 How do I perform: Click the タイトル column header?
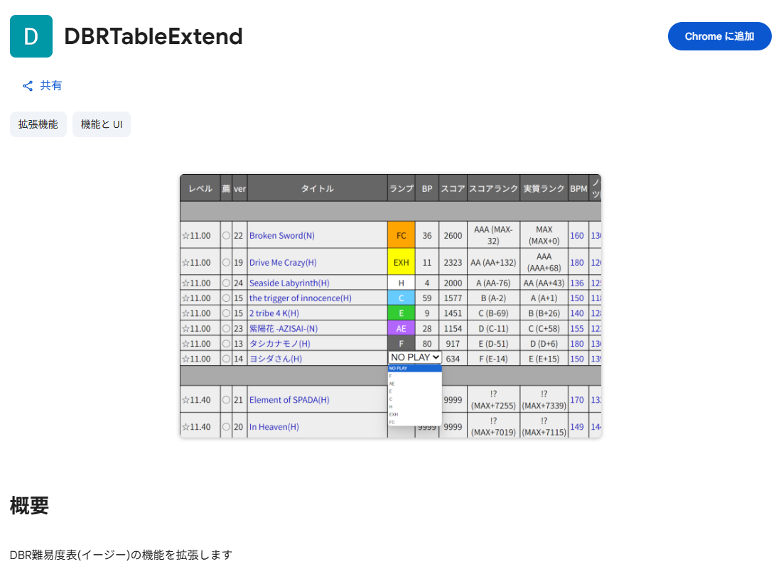click(317, 189)
